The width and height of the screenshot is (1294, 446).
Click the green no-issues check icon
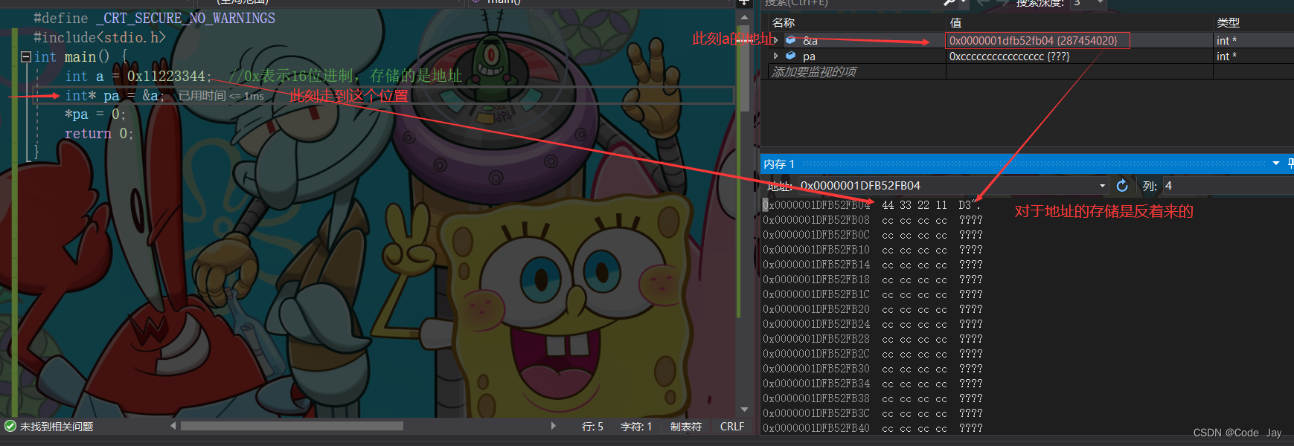[10, 427]
